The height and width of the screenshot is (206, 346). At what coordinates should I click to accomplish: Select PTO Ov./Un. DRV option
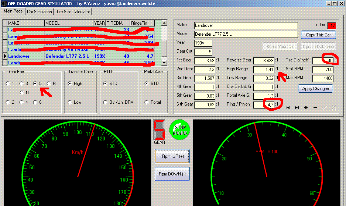pyautogui.click(x=105, y=102)
